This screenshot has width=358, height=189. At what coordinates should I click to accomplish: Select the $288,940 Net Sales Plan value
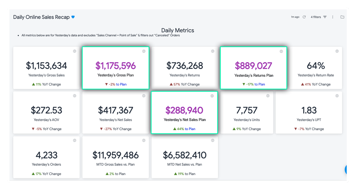184,110
